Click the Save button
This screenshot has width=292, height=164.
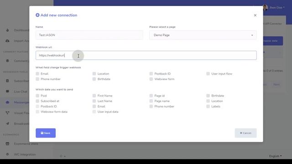click(x=46, y=133)
